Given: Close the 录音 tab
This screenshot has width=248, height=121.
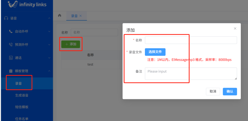Looking at the screenshot, I should tap(81, 16).
